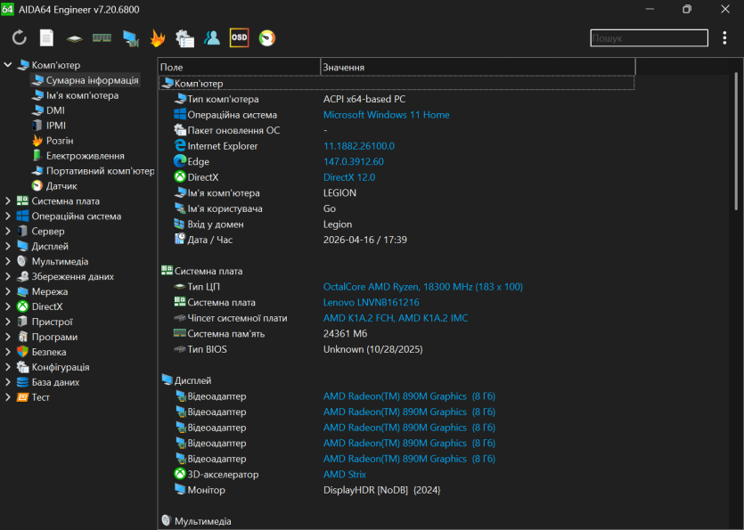The image size is (744, 530).
Task: Expand the Системна плата tree node
Action: 8,201
